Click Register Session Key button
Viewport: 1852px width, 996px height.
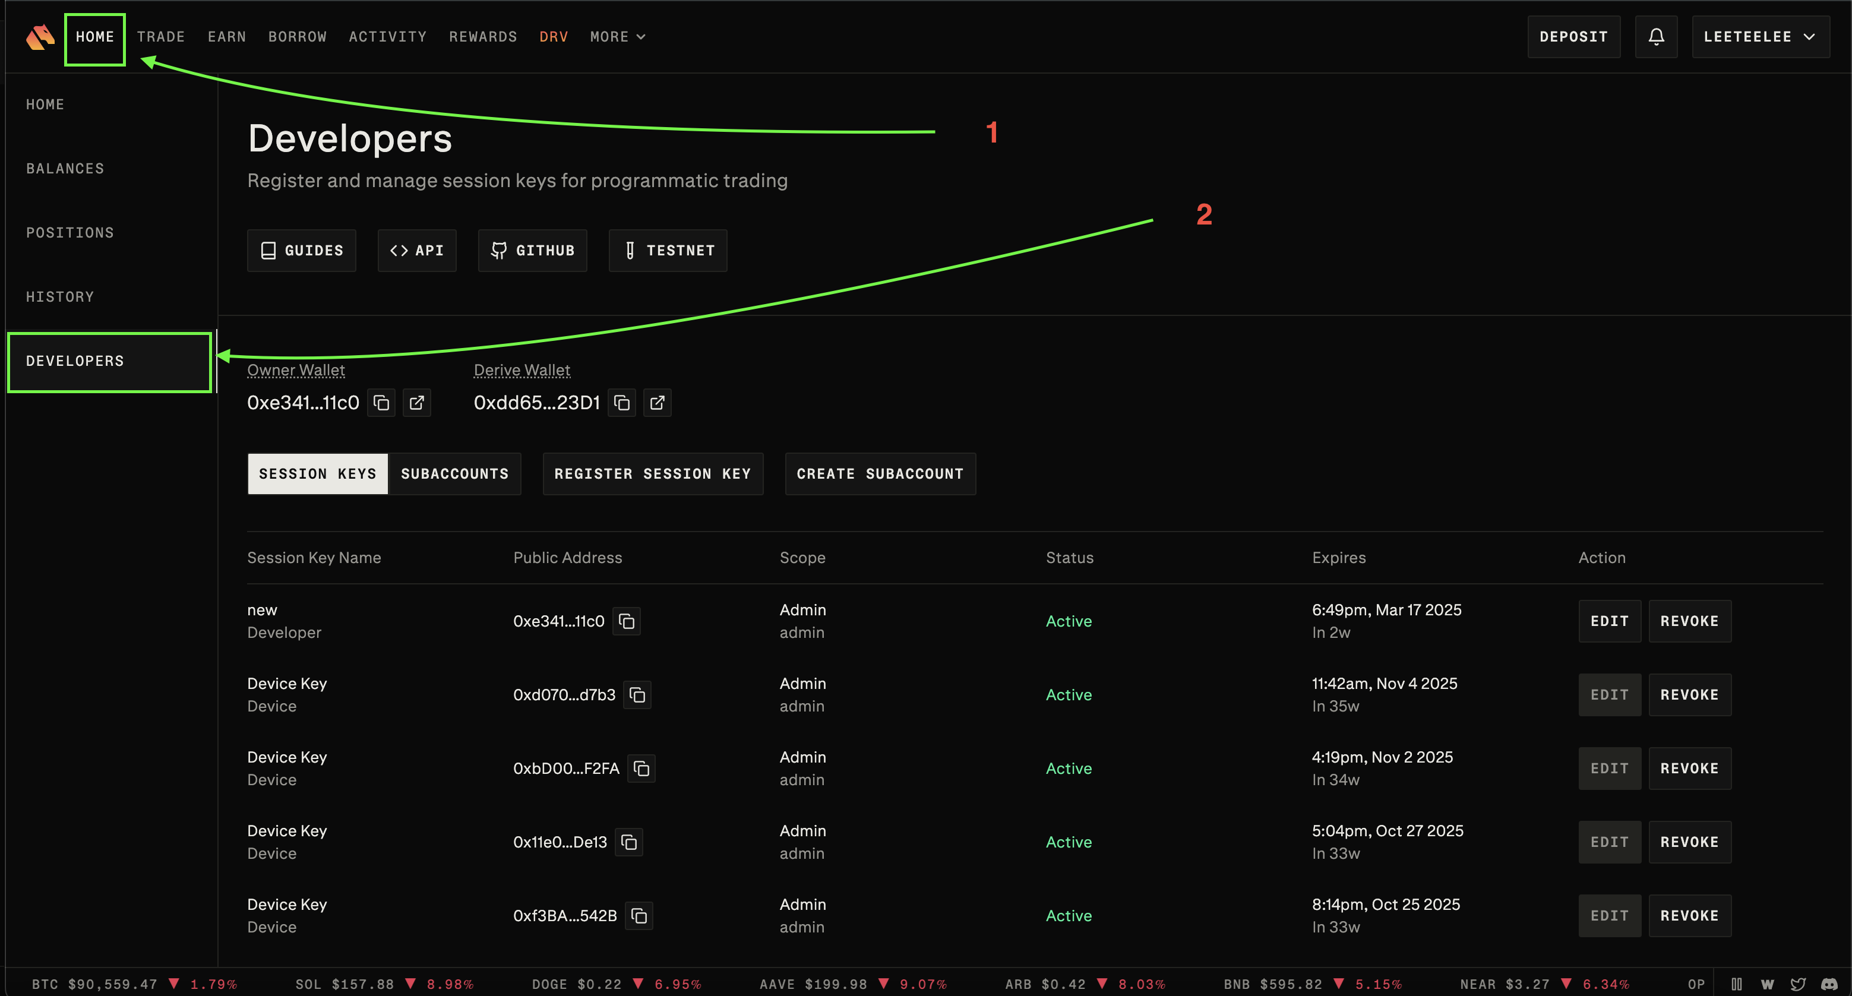click(x=652, y=474)
